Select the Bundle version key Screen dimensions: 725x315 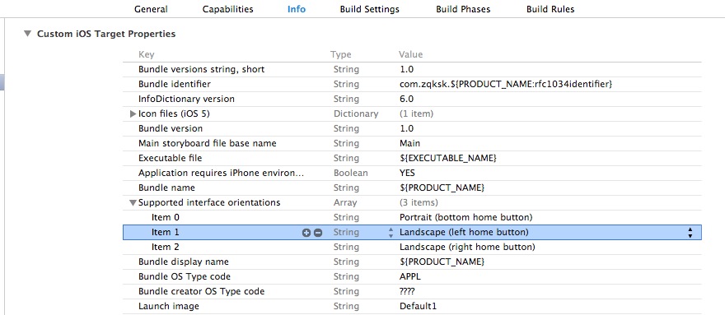(171, 128)
